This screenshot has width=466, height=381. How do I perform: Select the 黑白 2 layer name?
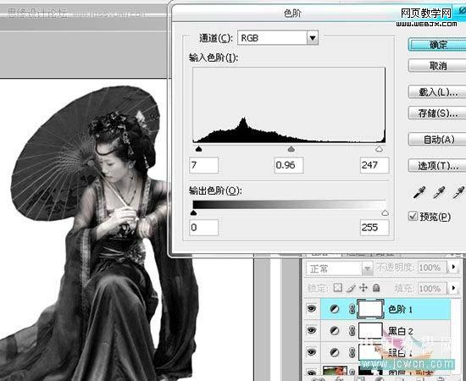click(x=400, y=331)
